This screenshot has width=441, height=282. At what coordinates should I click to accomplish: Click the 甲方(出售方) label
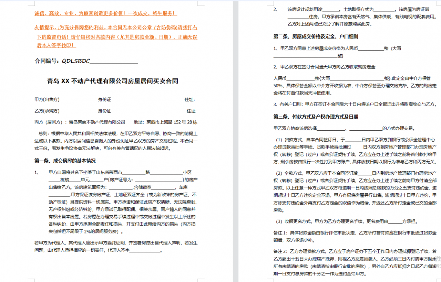pyautogui.click(x=47, y=100)
